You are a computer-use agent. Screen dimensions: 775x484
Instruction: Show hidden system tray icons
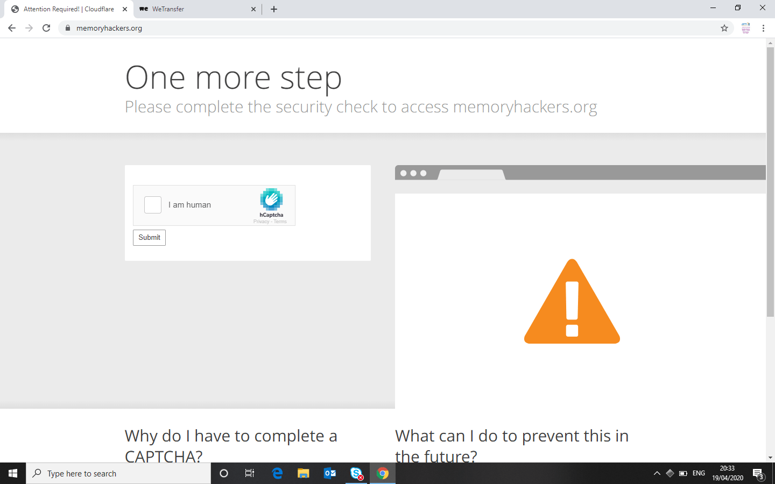coord(657,473)
